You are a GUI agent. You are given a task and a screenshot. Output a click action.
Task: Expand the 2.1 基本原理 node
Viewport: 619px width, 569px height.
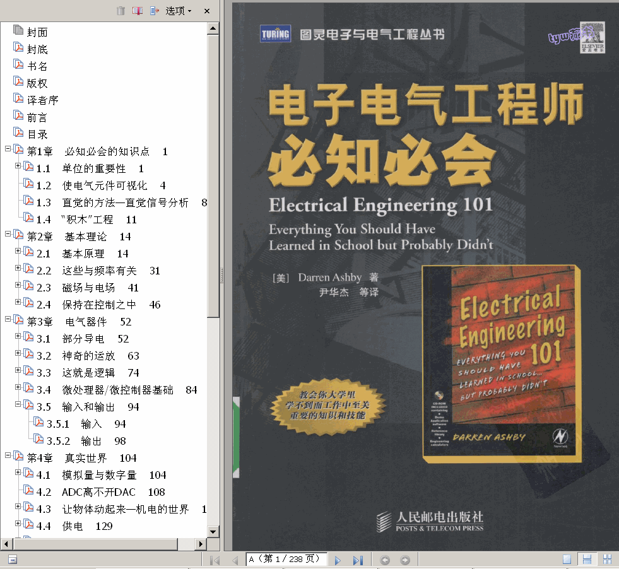click(x=18, y=251)
